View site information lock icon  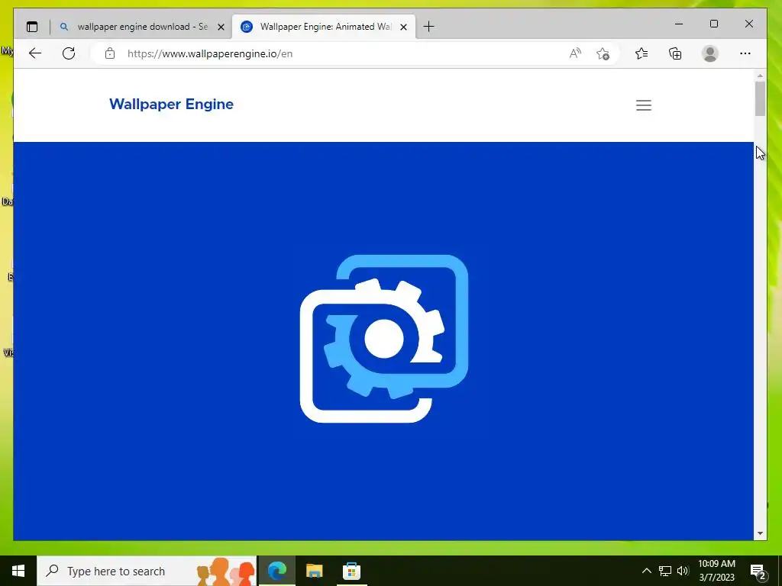[x=110, y=53]
